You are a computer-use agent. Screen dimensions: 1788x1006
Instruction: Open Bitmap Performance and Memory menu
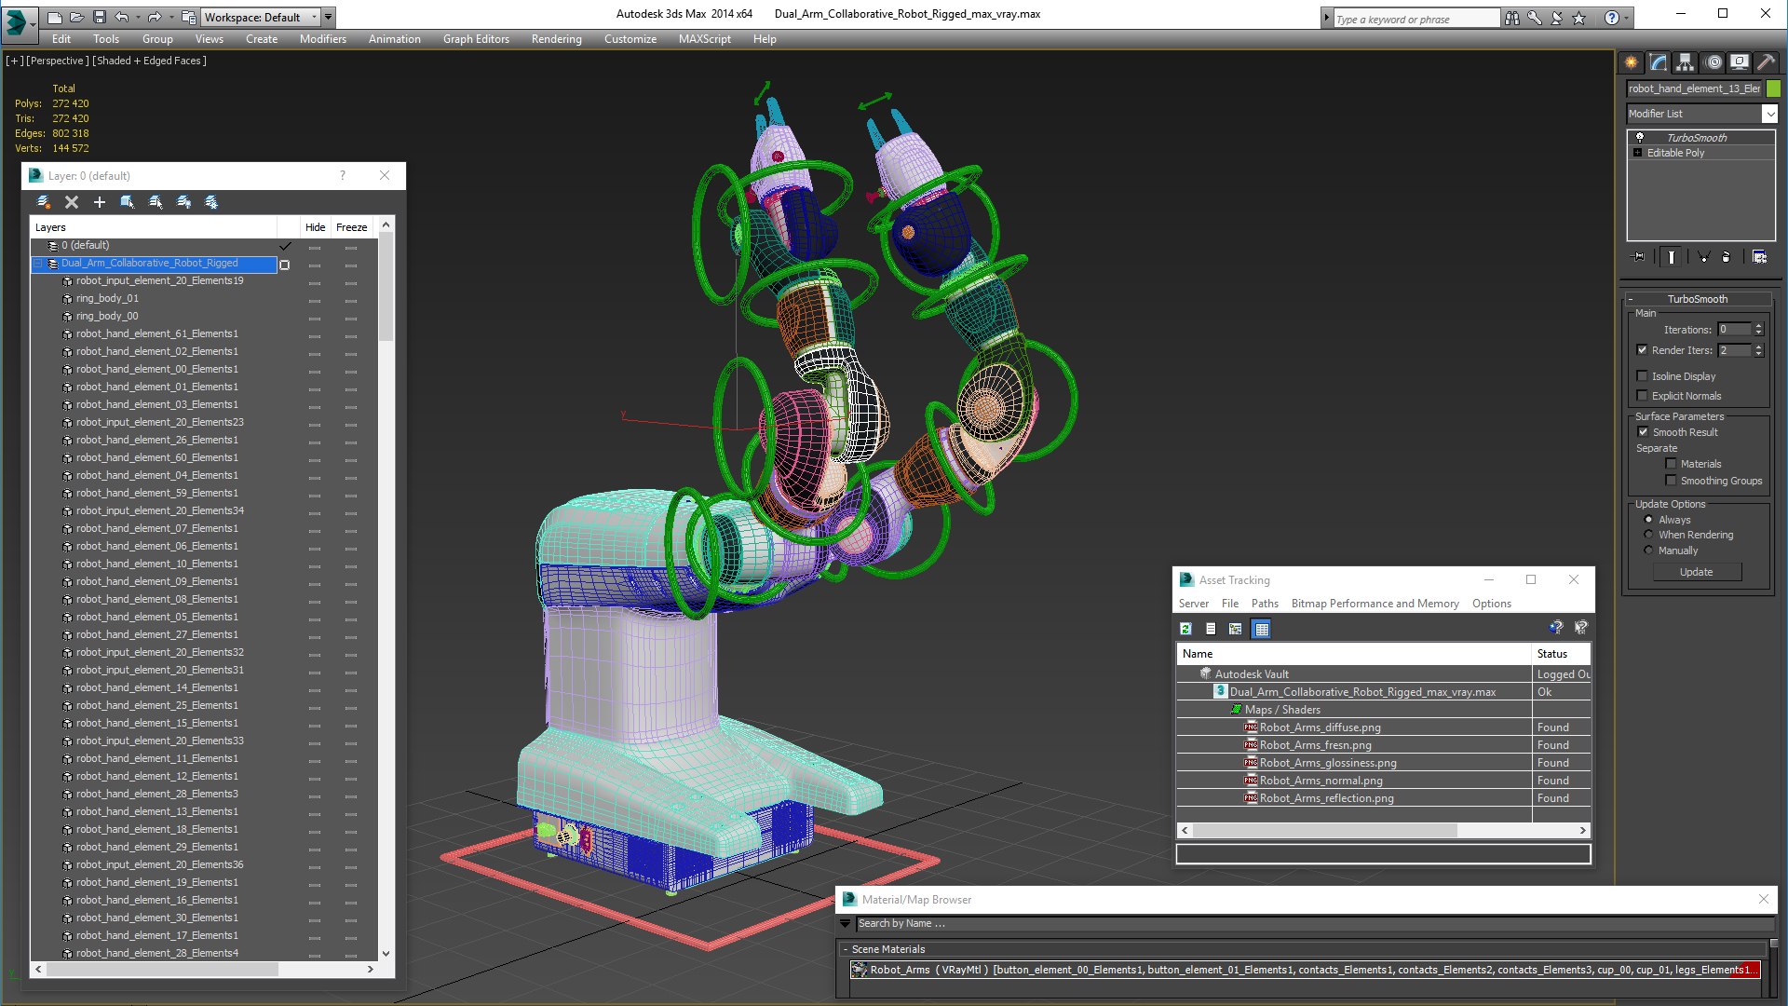1375,604
